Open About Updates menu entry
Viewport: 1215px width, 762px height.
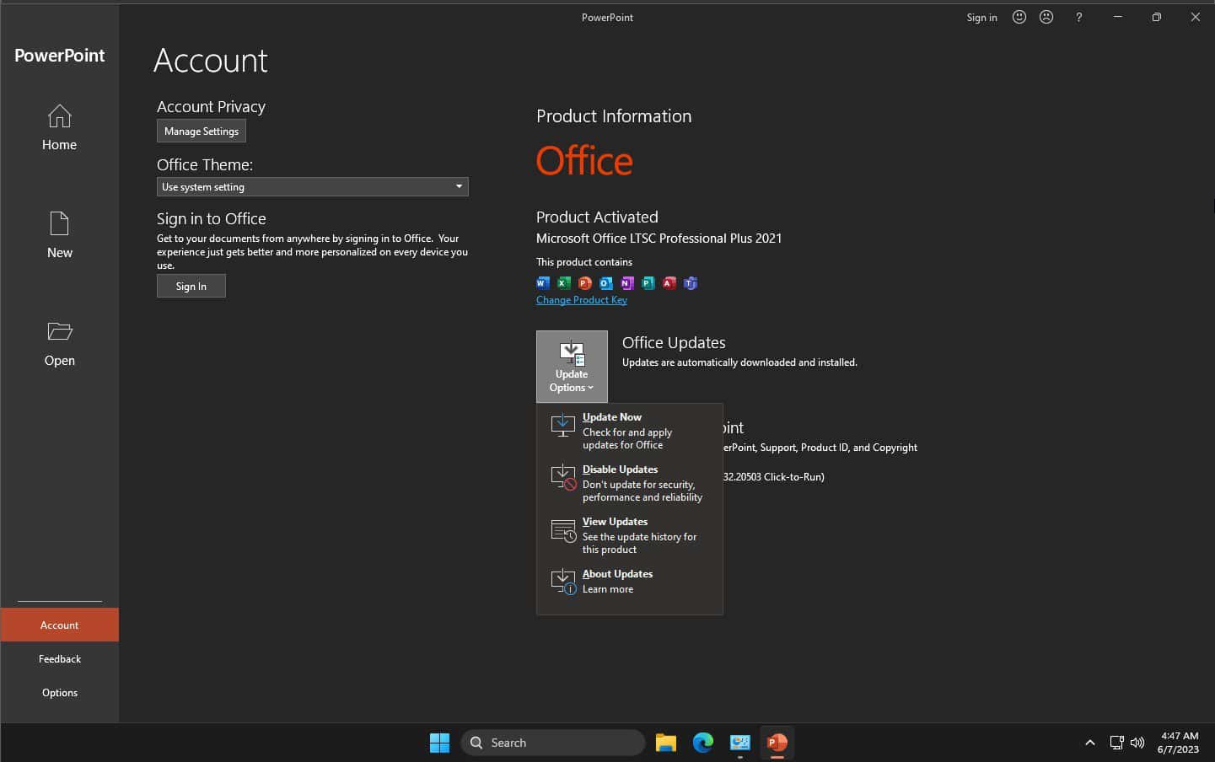click(x=629, y=582)
